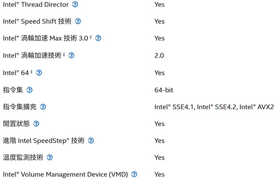This screenshot has width=276, height=180.
Task: Click question mark icon beside 閒置狀態
Action: pos(36,124)
